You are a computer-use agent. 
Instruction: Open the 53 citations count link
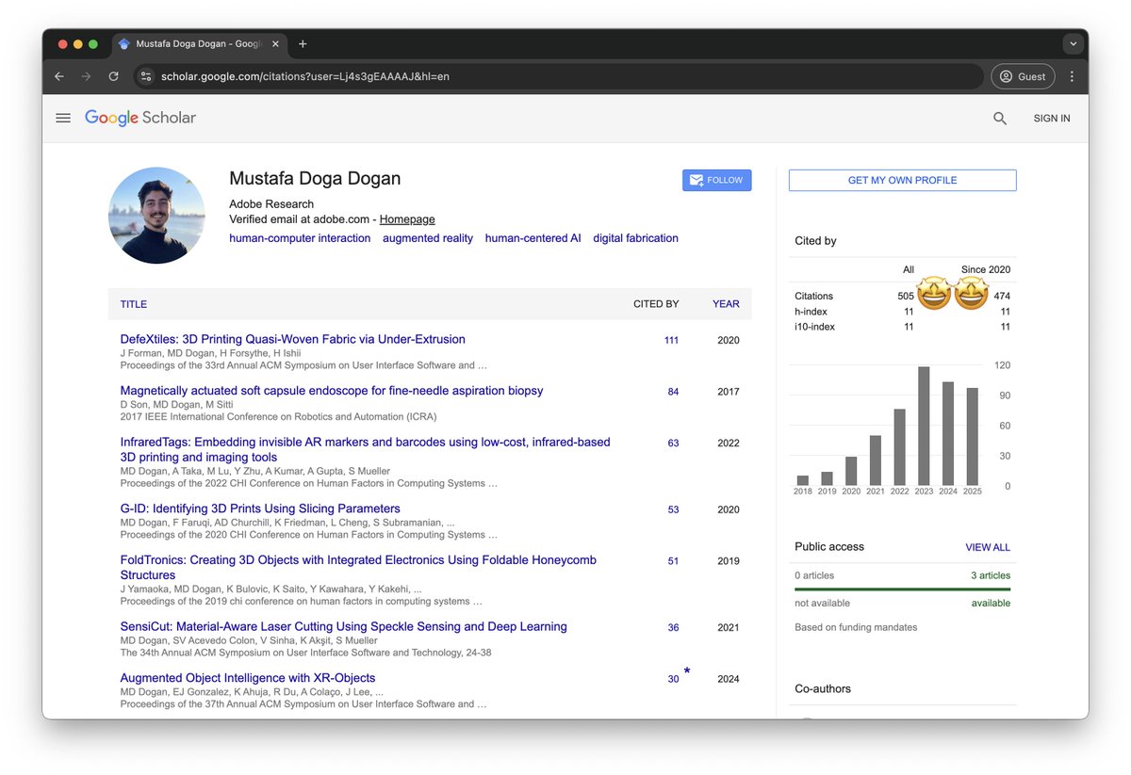(x=673, y=509)
